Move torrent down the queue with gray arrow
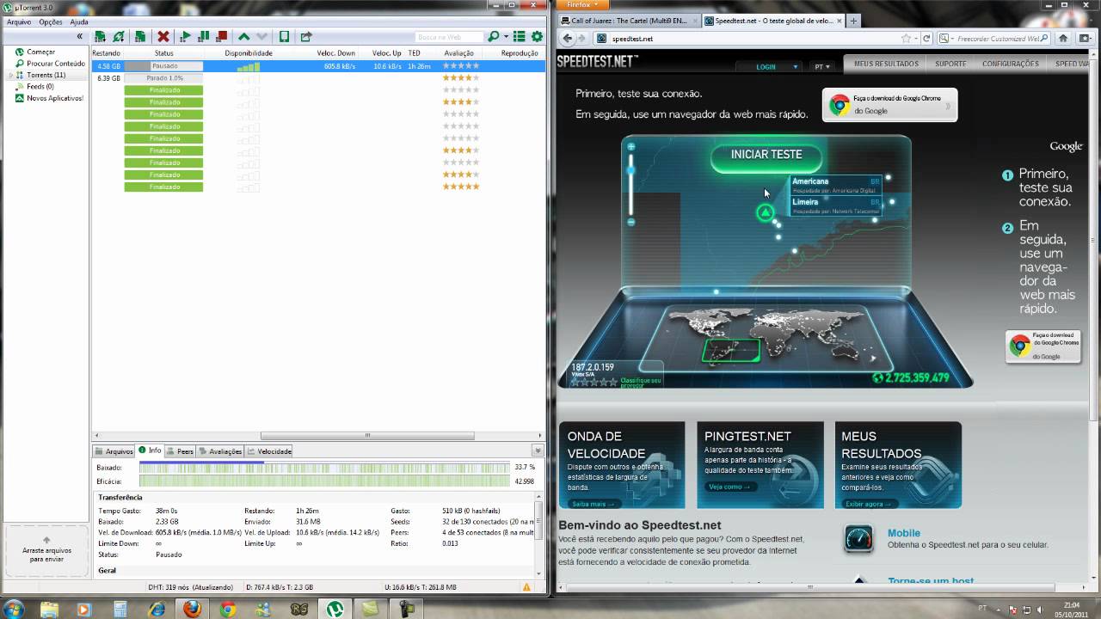Screen dimensions: 1101x619 pyautogui.click(x=262, y=37)
